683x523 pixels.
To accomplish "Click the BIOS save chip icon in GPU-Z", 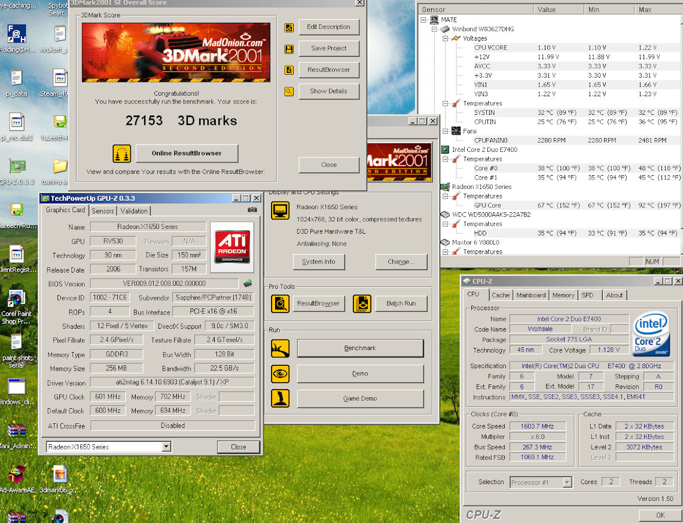I will click(248, 283).
